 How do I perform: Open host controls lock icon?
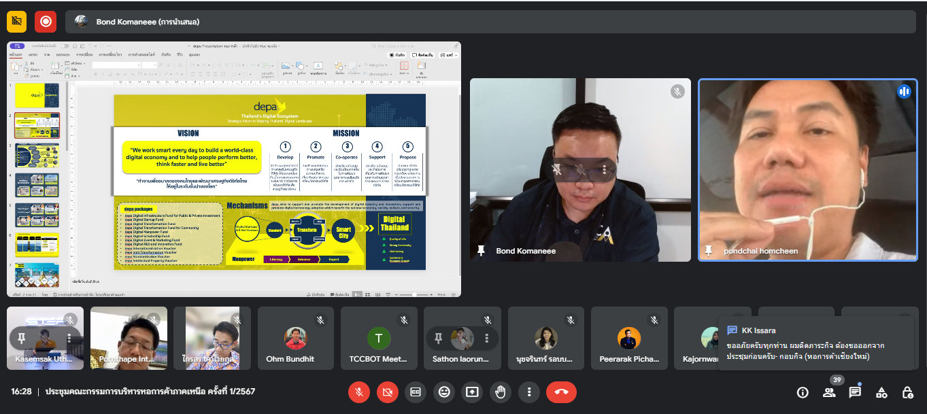pyautogui.click(x=907, y=392)
